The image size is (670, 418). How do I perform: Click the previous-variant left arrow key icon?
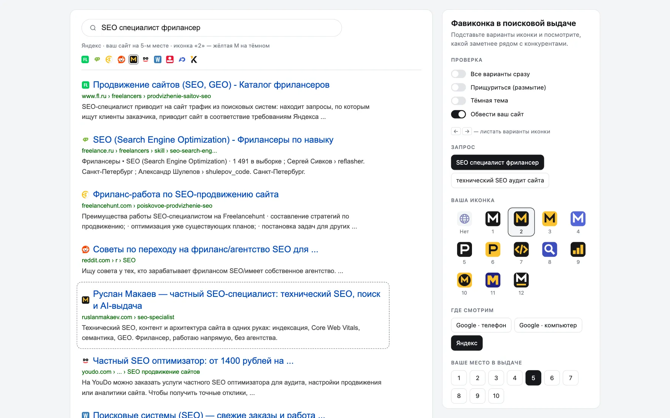(x=456, y=131)
